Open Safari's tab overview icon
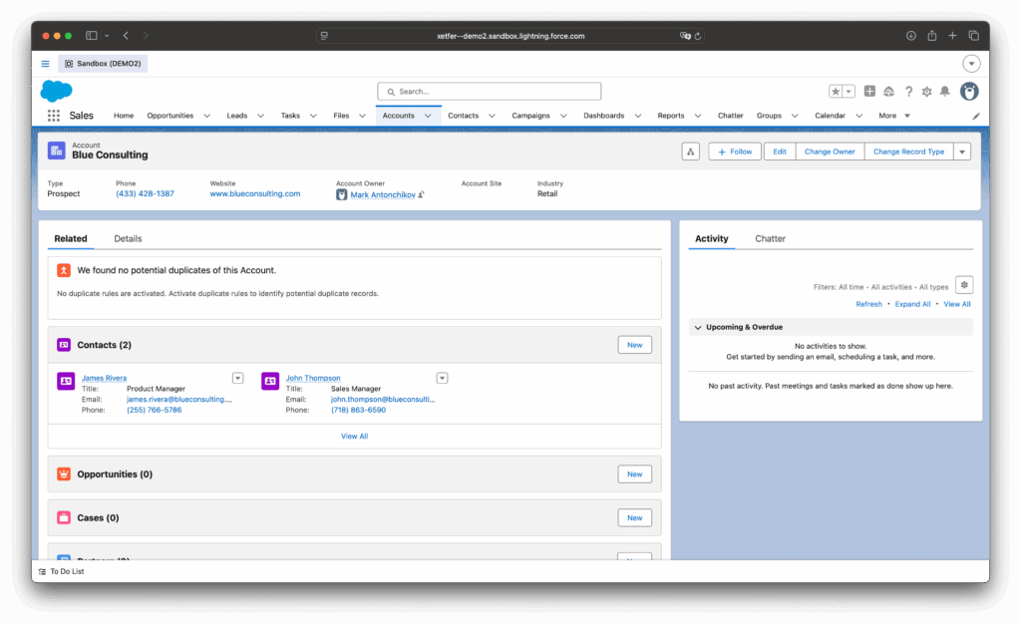 click(x=973, y=36)
